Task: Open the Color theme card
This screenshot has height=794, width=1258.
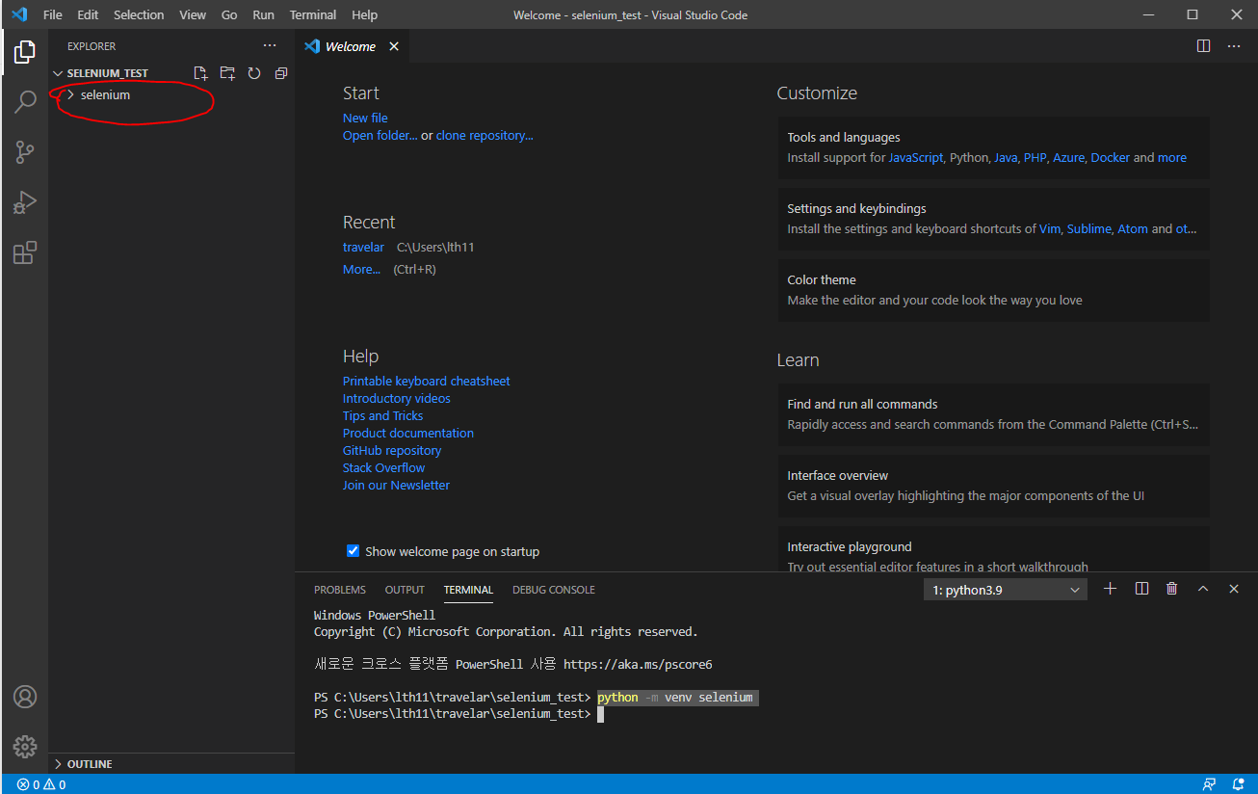Action: click(x=993, y=290)
